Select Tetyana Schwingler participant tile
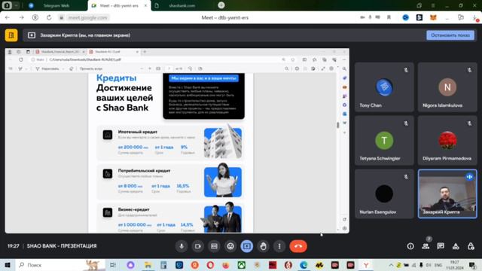 (x=384, y=141)
